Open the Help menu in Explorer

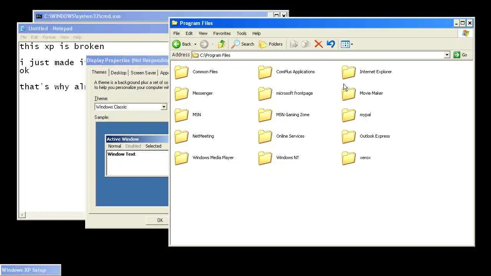(257, 33)
